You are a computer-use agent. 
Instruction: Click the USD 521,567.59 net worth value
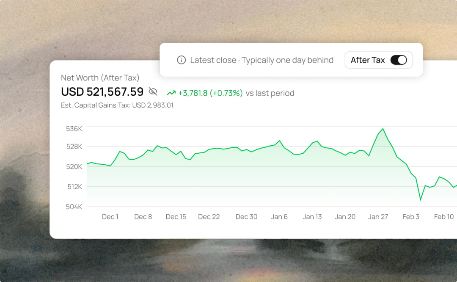[x=102, y=91]
